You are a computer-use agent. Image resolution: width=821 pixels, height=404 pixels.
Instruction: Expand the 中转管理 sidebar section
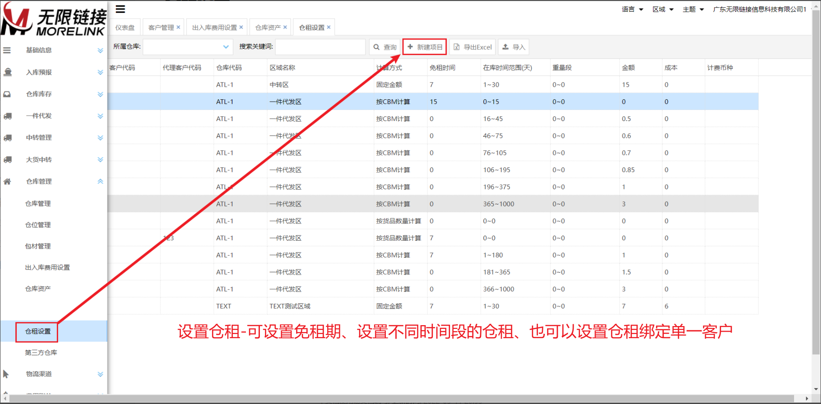[100, 138]
